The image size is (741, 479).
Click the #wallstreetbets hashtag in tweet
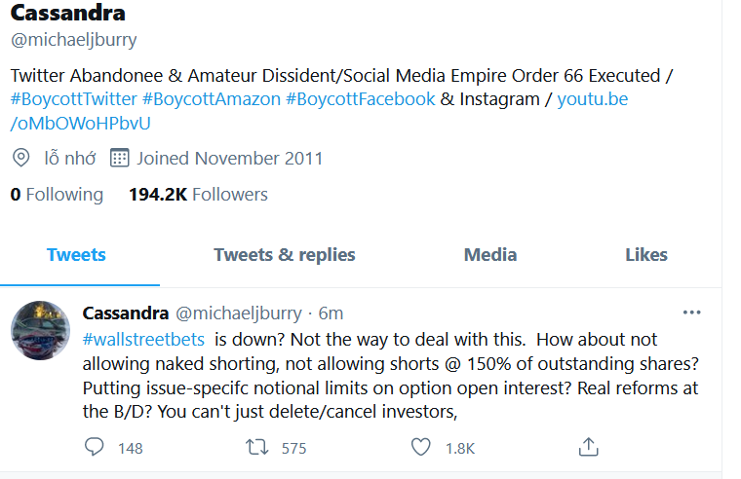pos(142,340)
